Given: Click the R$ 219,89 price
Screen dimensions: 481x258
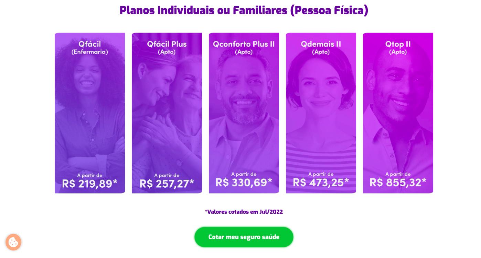Looking at the screenshot, I should tap(90, 184).
